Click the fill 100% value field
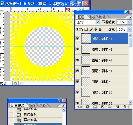The height and width of the screenshot is (125, 133). tap(122, 30)
